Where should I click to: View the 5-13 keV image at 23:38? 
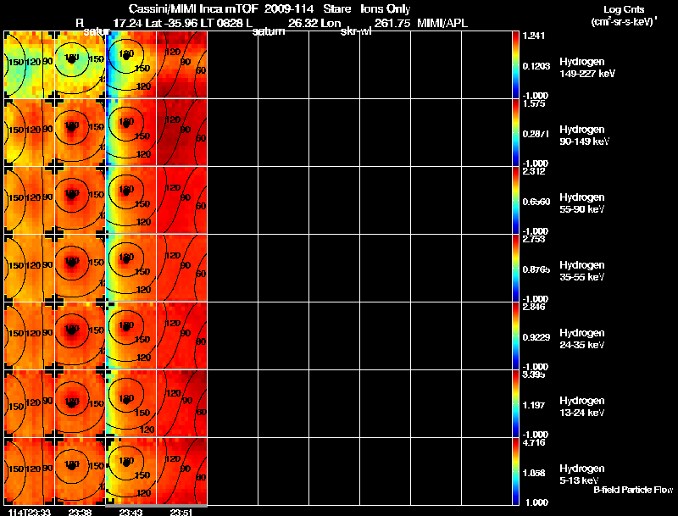[80, 471]
